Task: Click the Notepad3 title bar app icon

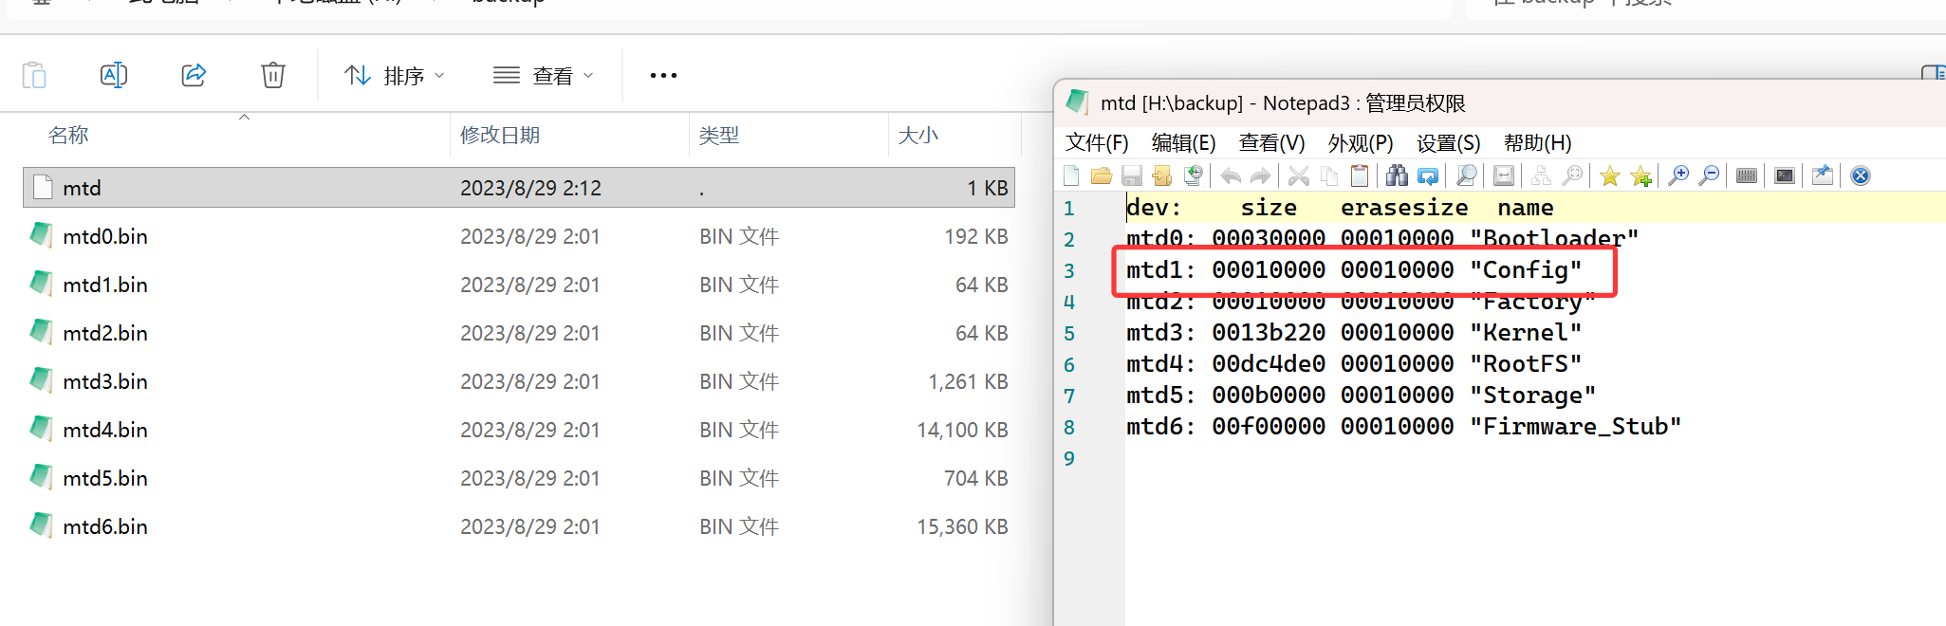Action: [x=1077, y=102]
